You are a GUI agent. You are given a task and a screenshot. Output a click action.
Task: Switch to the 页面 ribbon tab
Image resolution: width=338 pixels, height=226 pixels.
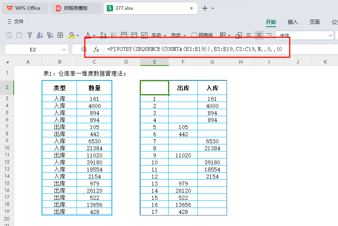point(314,22)
